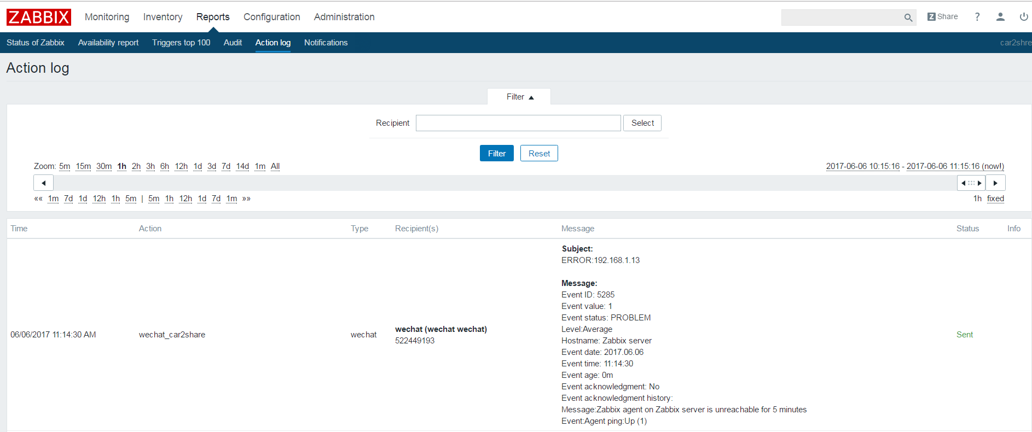Viewport: 1032px width, 432px height.
Task: Open the Configuration menu
Action: pyautogui.click(x=271, y=17)
